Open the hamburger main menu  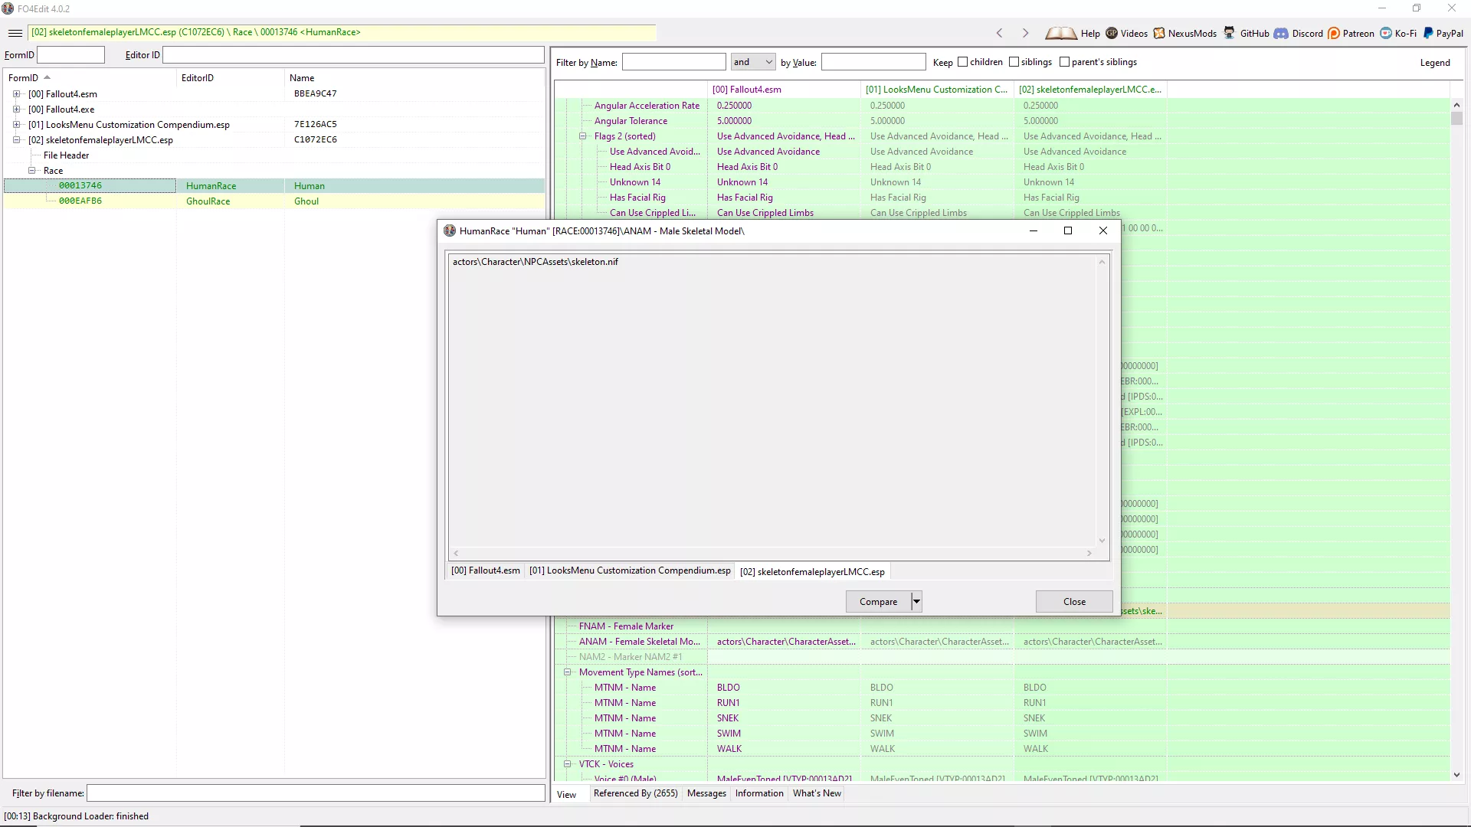[x=15, y=33]
